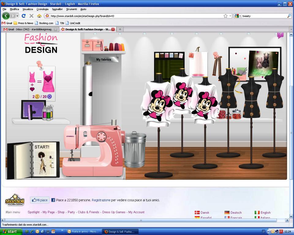
Task: Click the Mi piace like button
Action: pyautogui.click(x=40, y=200)
